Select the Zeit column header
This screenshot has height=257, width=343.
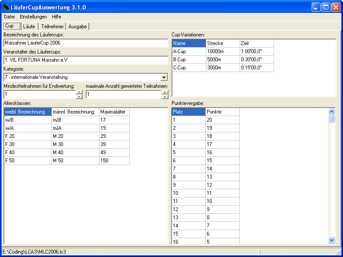click(256, 43)
